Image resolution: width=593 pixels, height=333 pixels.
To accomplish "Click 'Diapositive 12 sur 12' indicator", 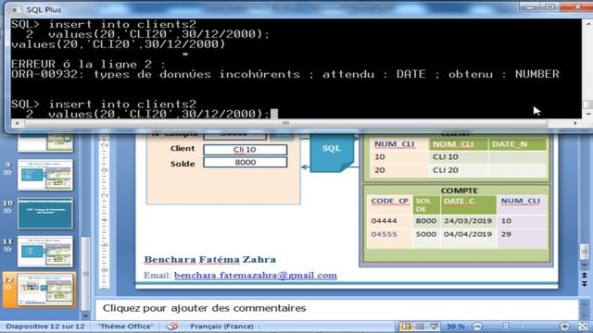I will point(45,327).
